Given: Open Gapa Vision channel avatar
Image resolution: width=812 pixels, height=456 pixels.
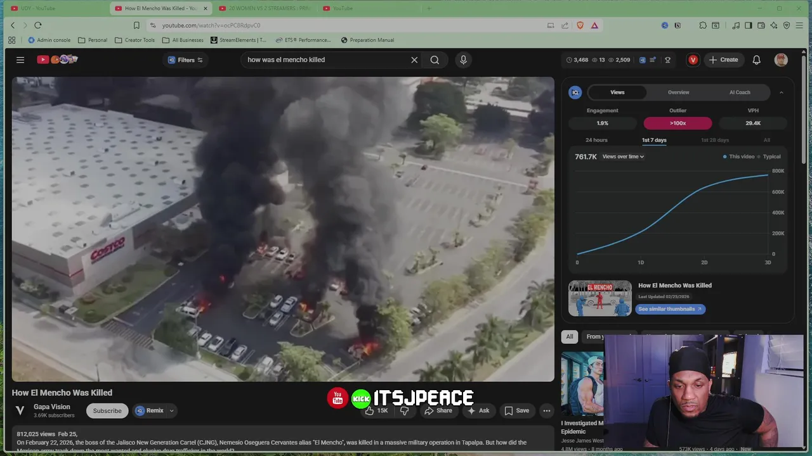Looking at the screenshot, I should click(20, 410).
